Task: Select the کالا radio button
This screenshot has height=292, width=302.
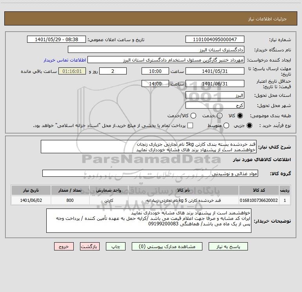Action: [x=240, y=116]
